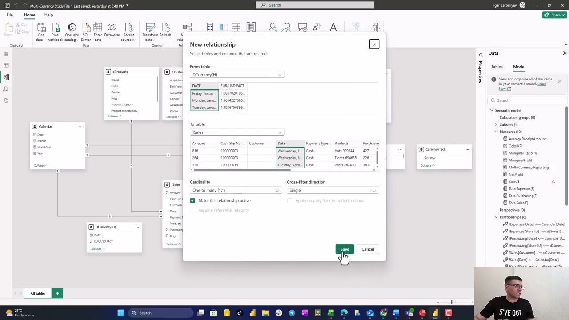The height and width of the screenshot is (320, 569).
Task: Open the File menu
Action: tap(9, 15)
